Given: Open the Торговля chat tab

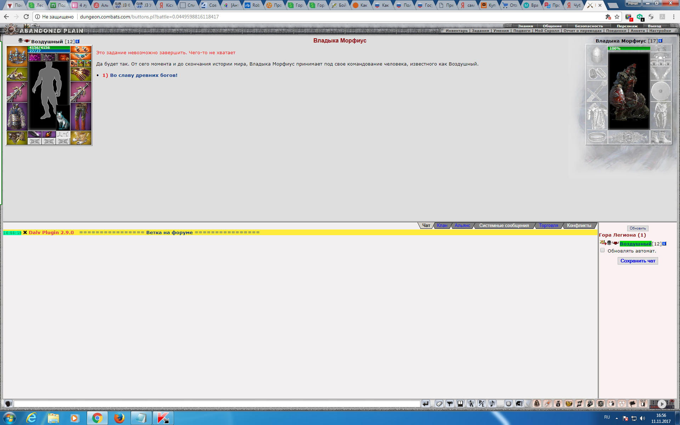Looking at the screenshot, I should 549,226.
